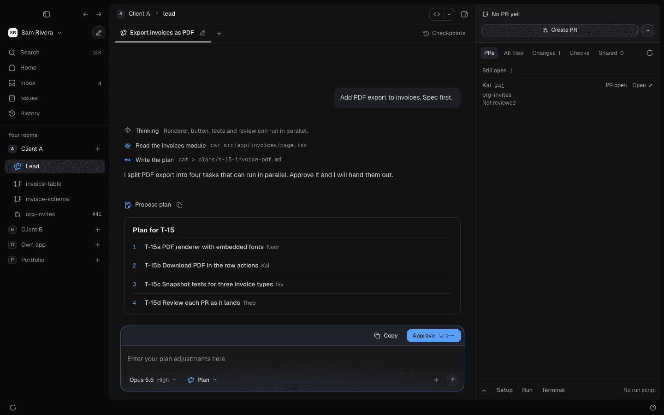Open the Opus 5.5 High model dropdown
This screenshot has width=664, height=415.
click(x=153, y=380)
